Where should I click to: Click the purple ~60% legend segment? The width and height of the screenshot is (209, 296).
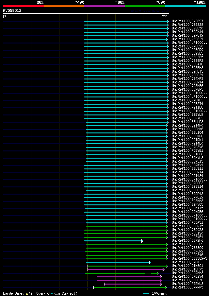coord(104,6)
